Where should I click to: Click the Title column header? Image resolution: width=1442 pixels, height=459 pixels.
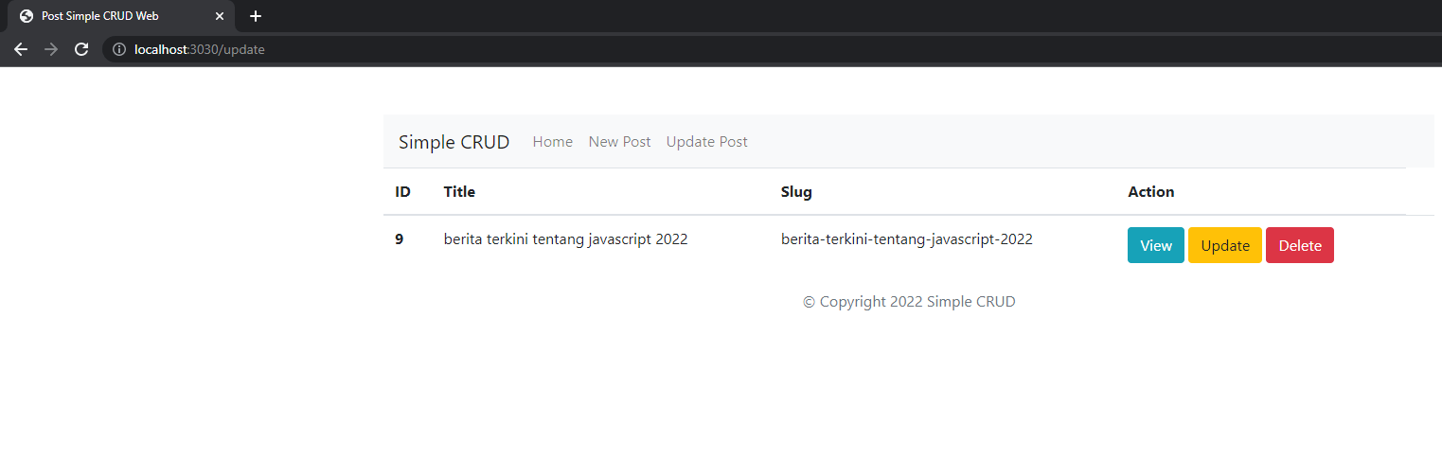[459, 192]
